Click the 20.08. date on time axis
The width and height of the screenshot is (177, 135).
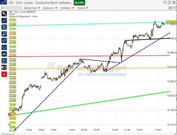point(84,130)
